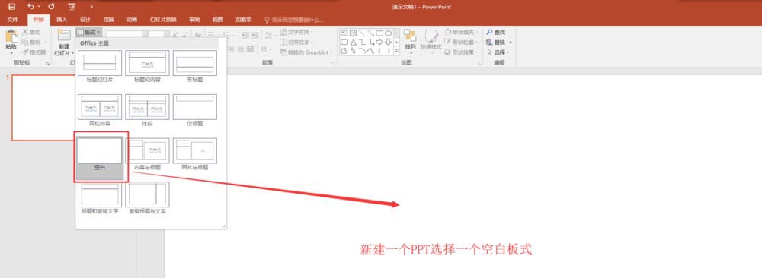Click the Undo arrow icon
Screen dimensions: 762x278
pos(30,7)
